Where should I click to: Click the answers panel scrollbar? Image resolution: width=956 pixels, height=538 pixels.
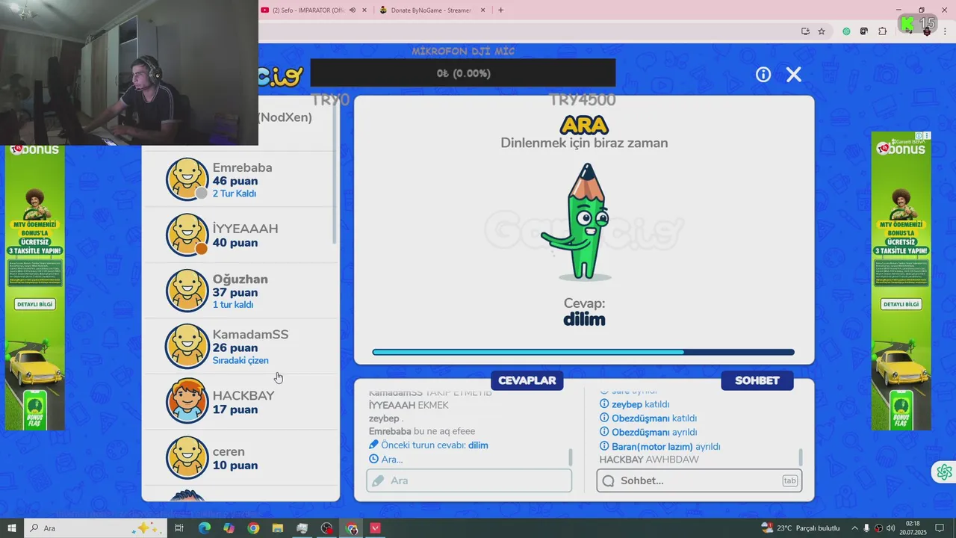pos(571,457)
